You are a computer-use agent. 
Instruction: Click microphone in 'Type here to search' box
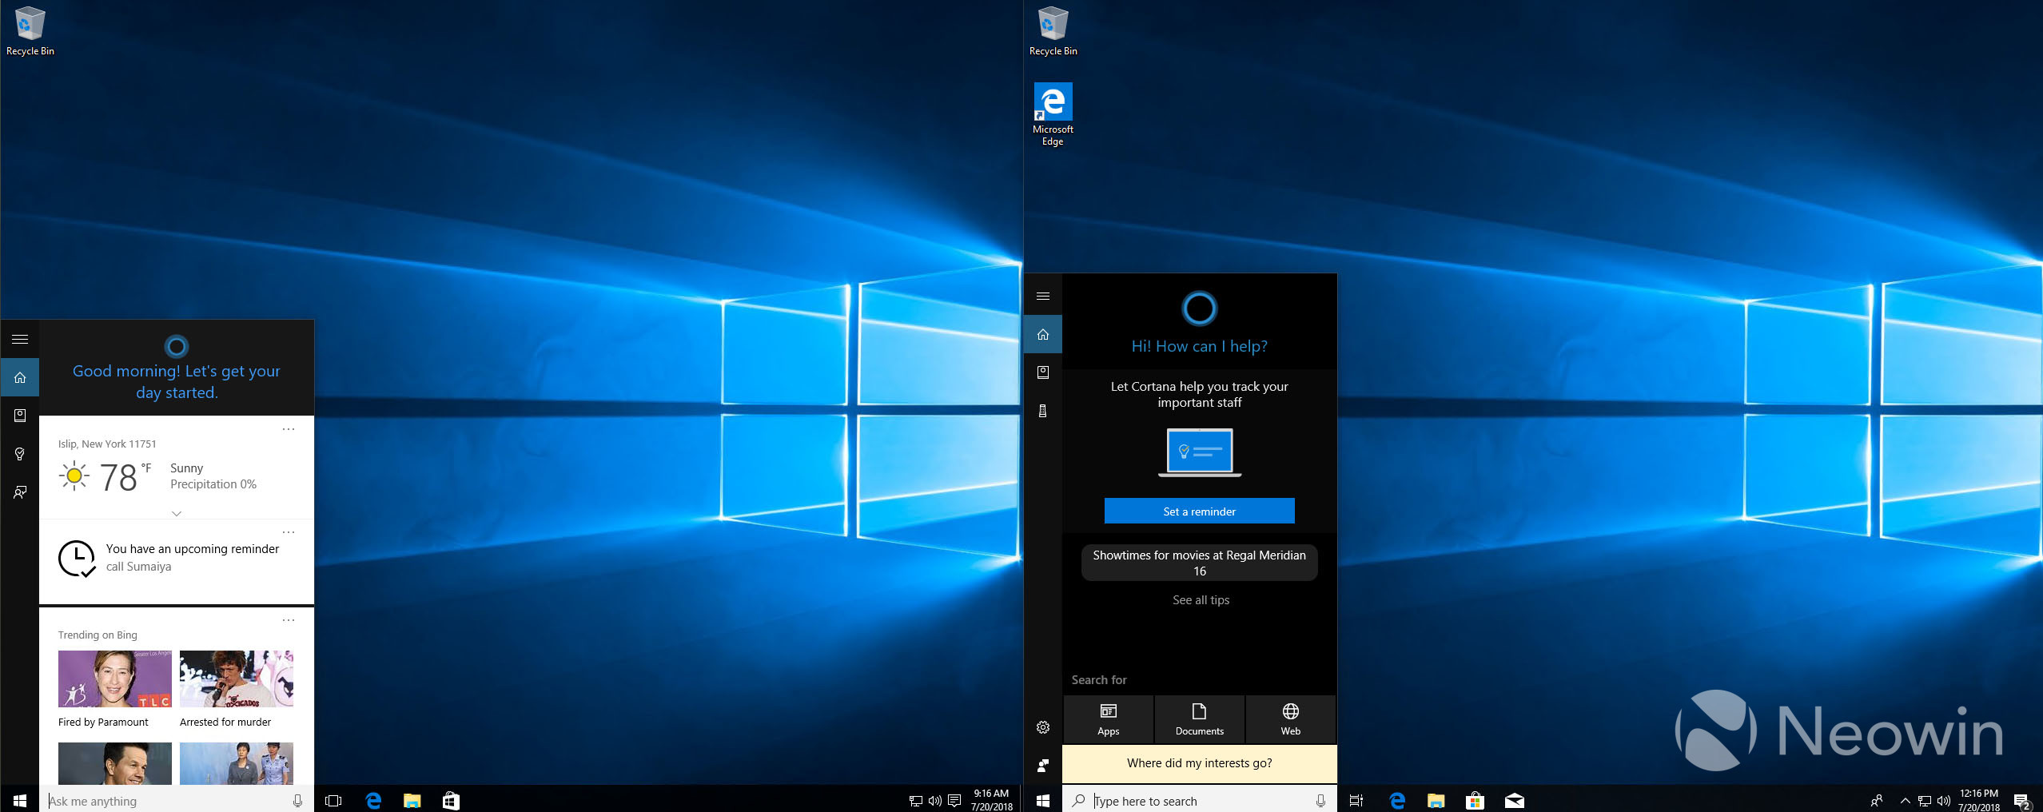click(x=1320, y=801)
